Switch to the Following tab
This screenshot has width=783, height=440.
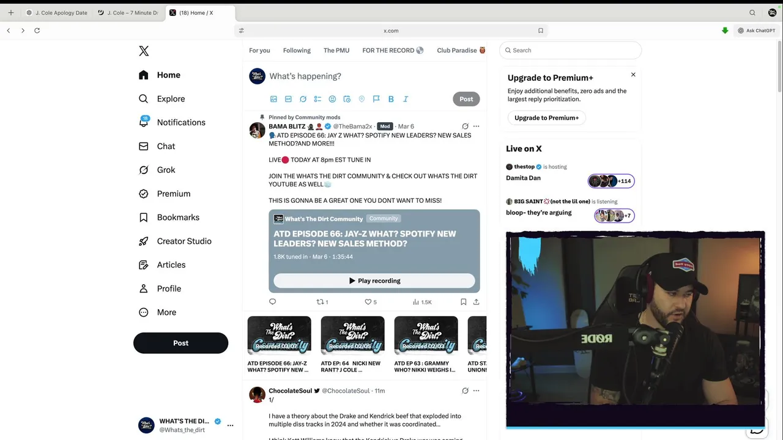click(297, 50)
